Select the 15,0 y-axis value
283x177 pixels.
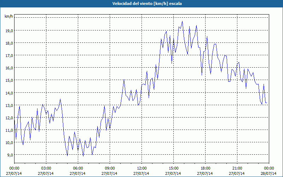click(9, 80)
